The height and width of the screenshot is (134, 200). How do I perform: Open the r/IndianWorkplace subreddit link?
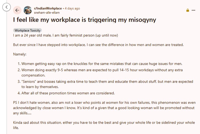(48, 8)
